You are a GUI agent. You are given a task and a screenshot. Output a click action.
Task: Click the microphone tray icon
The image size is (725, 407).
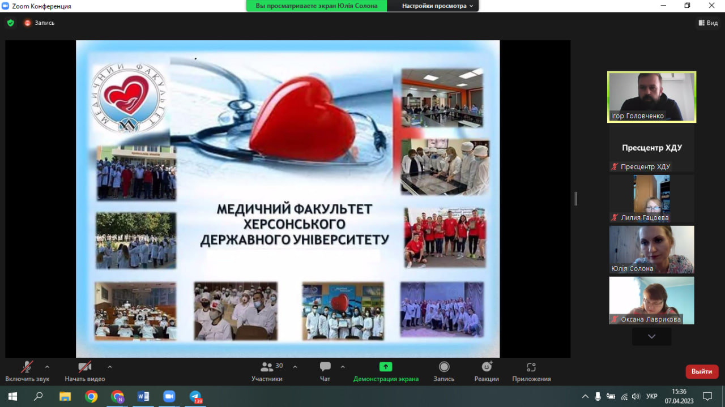pyautogui.click(x=598, y=396)
